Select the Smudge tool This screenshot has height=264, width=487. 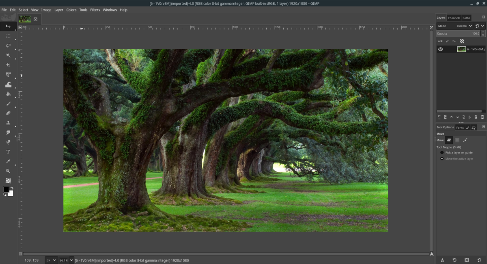point(8,132)
